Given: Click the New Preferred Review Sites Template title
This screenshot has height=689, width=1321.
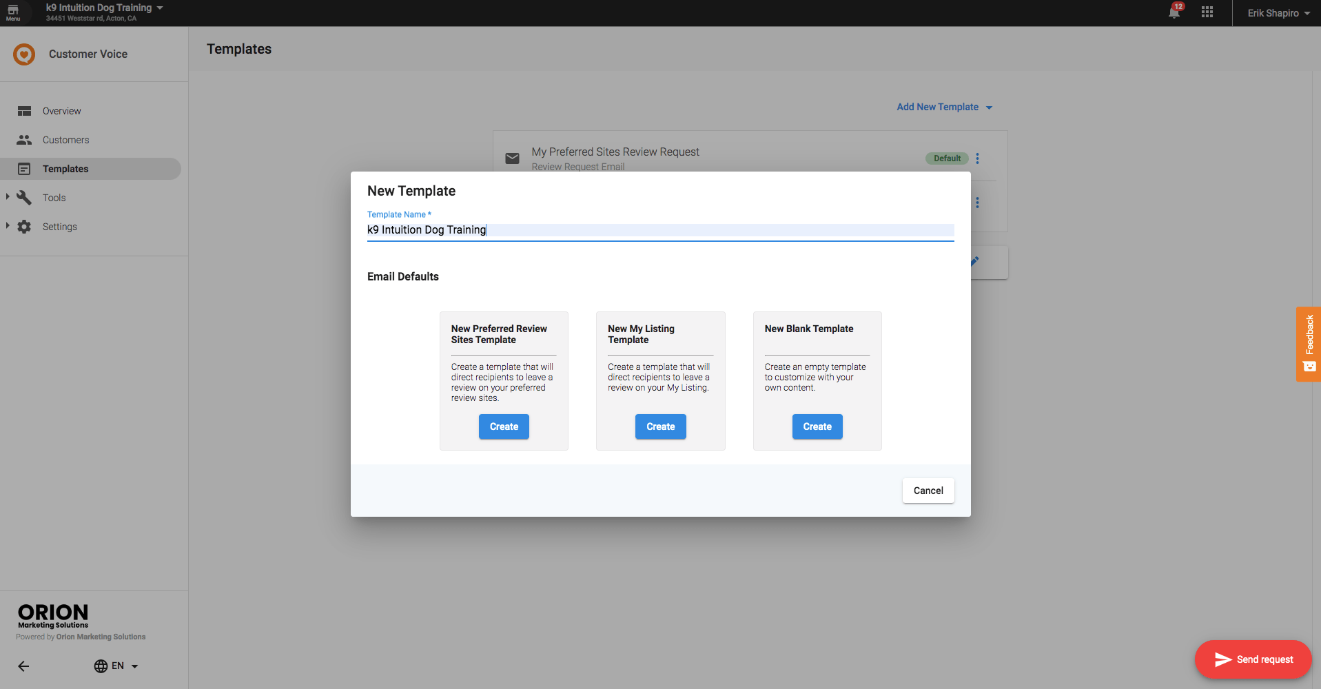Looking at the screenshot, I should [x=499, y=334].
